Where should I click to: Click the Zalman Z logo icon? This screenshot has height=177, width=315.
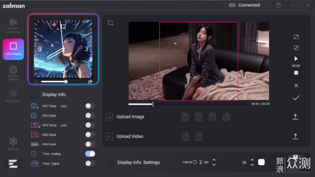(x=13, y=163)
